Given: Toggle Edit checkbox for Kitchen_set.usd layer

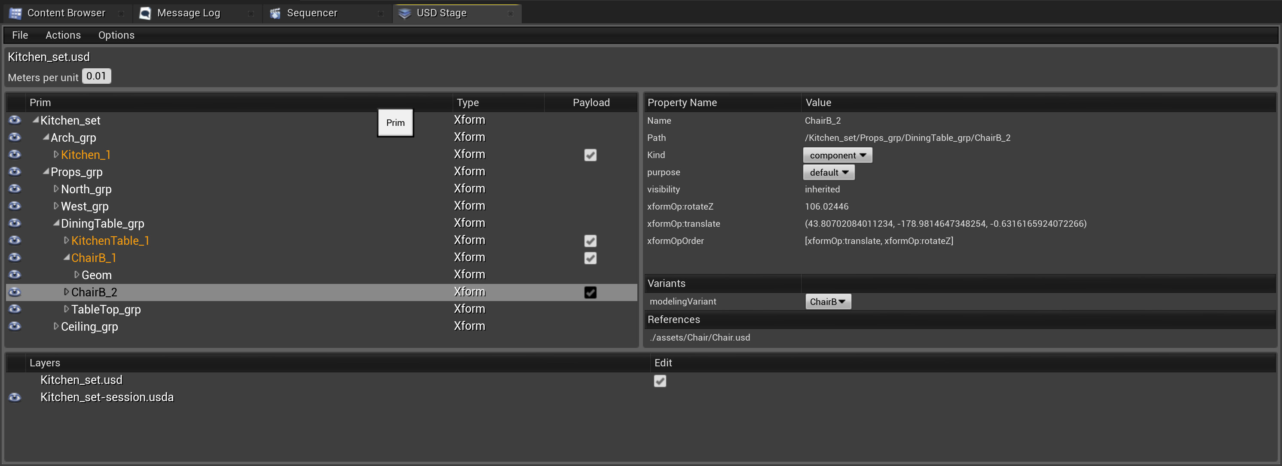Looking at the screenshot, I should coord(660,381).
